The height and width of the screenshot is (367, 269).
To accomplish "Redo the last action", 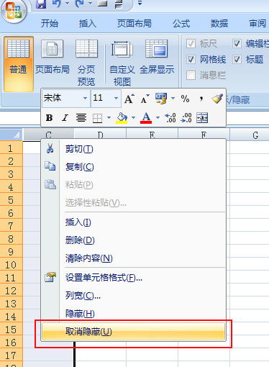I will coord(80,4).
